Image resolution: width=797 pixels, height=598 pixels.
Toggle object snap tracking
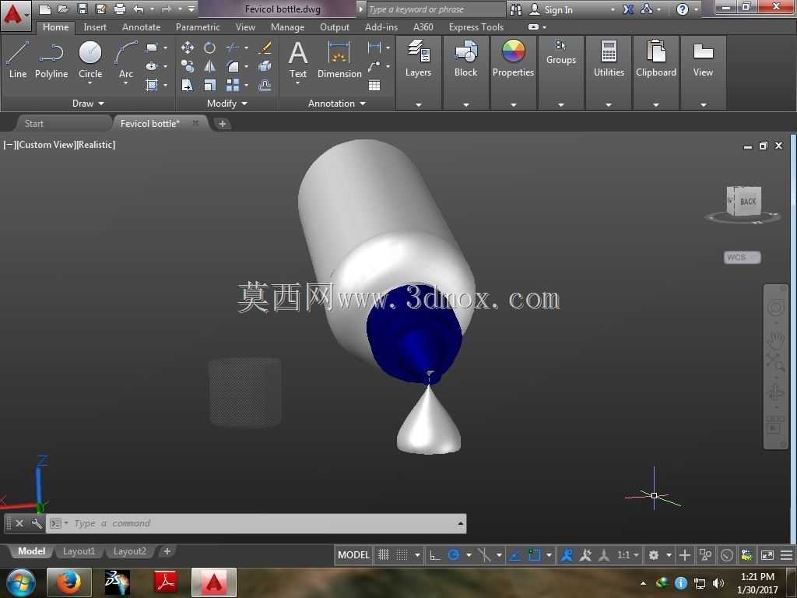pos(515,554)
